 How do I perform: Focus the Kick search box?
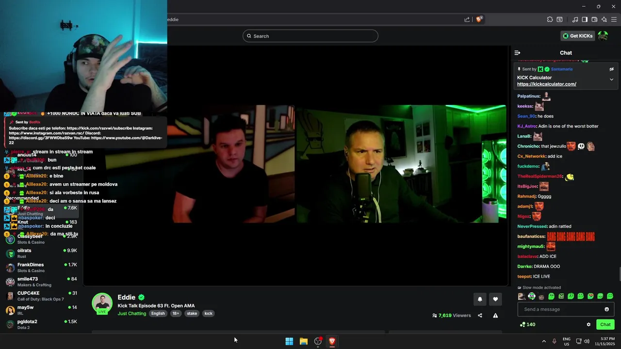coord(310,36)
